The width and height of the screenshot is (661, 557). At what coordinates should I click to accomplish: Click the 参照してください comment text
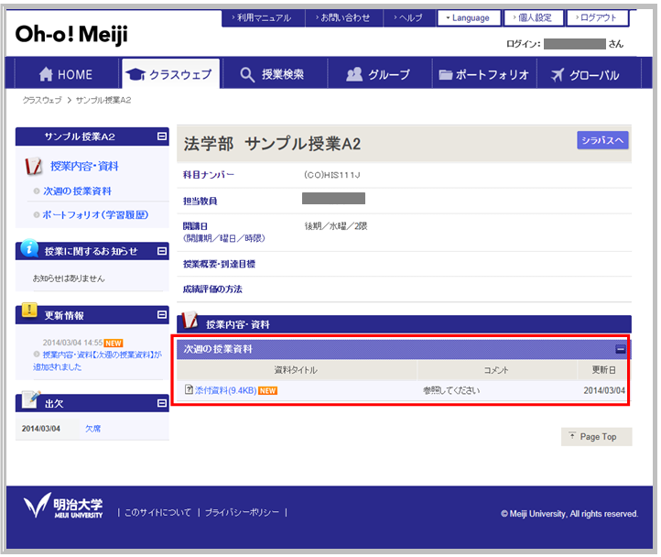tap(451, 390)
